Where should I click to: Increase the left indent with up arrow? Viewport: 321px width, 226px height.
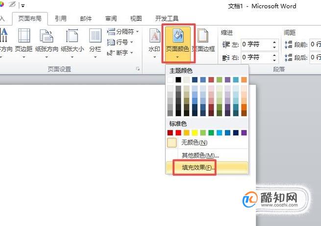274,42
